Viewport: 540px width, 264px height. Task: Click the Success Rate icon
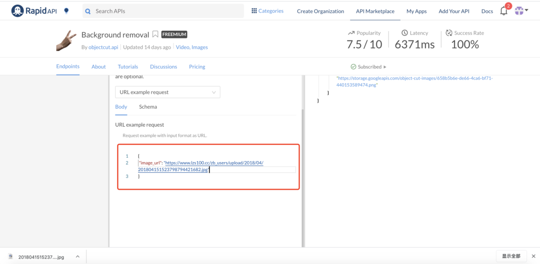pos(448,33)
